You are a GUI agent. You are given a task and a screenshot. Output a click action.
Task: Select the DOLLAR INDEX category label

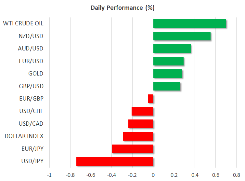click(24, 136)
